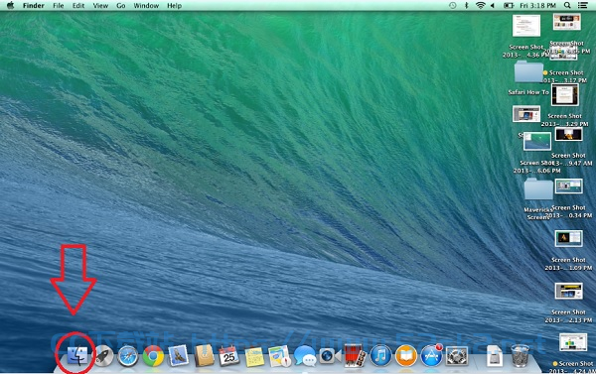Open the Maps icon in Dock
The image size is (596, 374).
click(279, 356)
